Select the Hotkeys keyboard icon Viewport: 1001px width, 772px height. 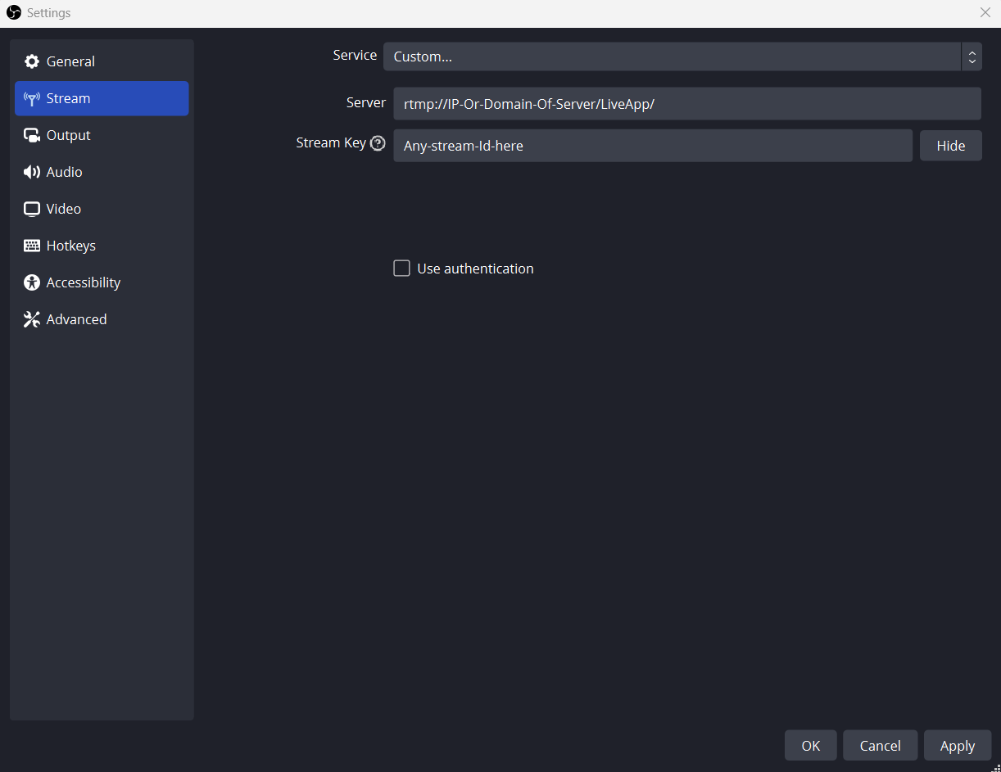click(x=32, y=246)
